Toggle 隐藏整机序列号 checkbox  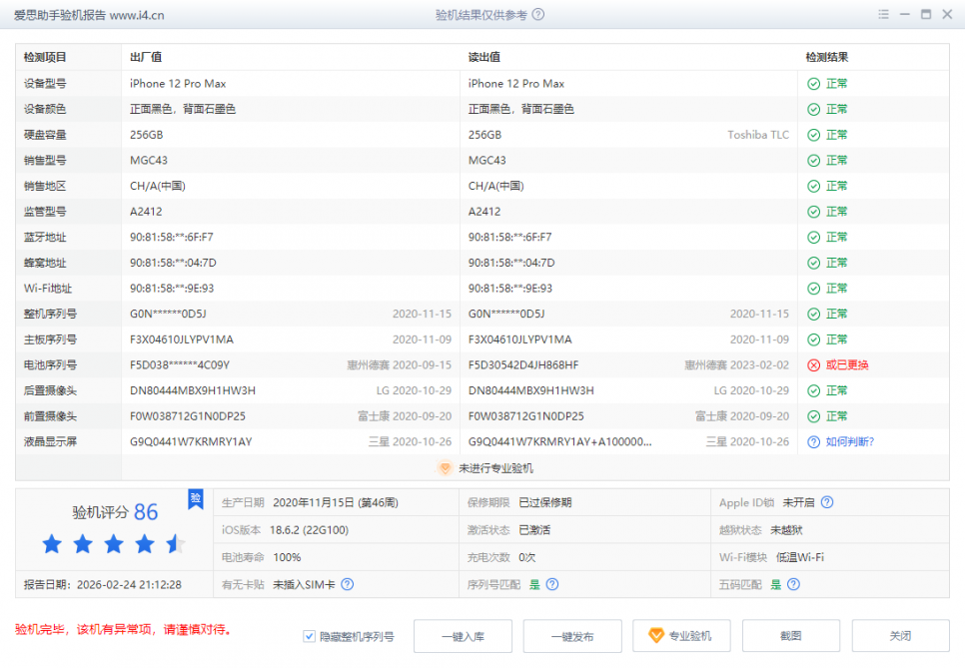coord(310,636)
